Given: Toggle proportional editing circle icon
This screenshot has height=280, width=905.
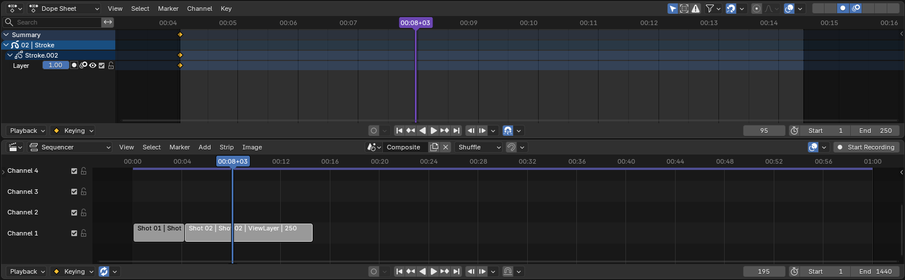Looking at the screenshot, I should coord(757,9).
